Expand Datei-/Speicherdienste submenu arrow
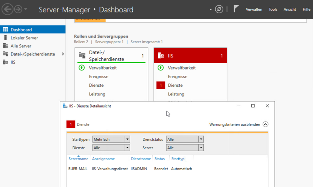This screenshot has width=313, height=187. 63,54
